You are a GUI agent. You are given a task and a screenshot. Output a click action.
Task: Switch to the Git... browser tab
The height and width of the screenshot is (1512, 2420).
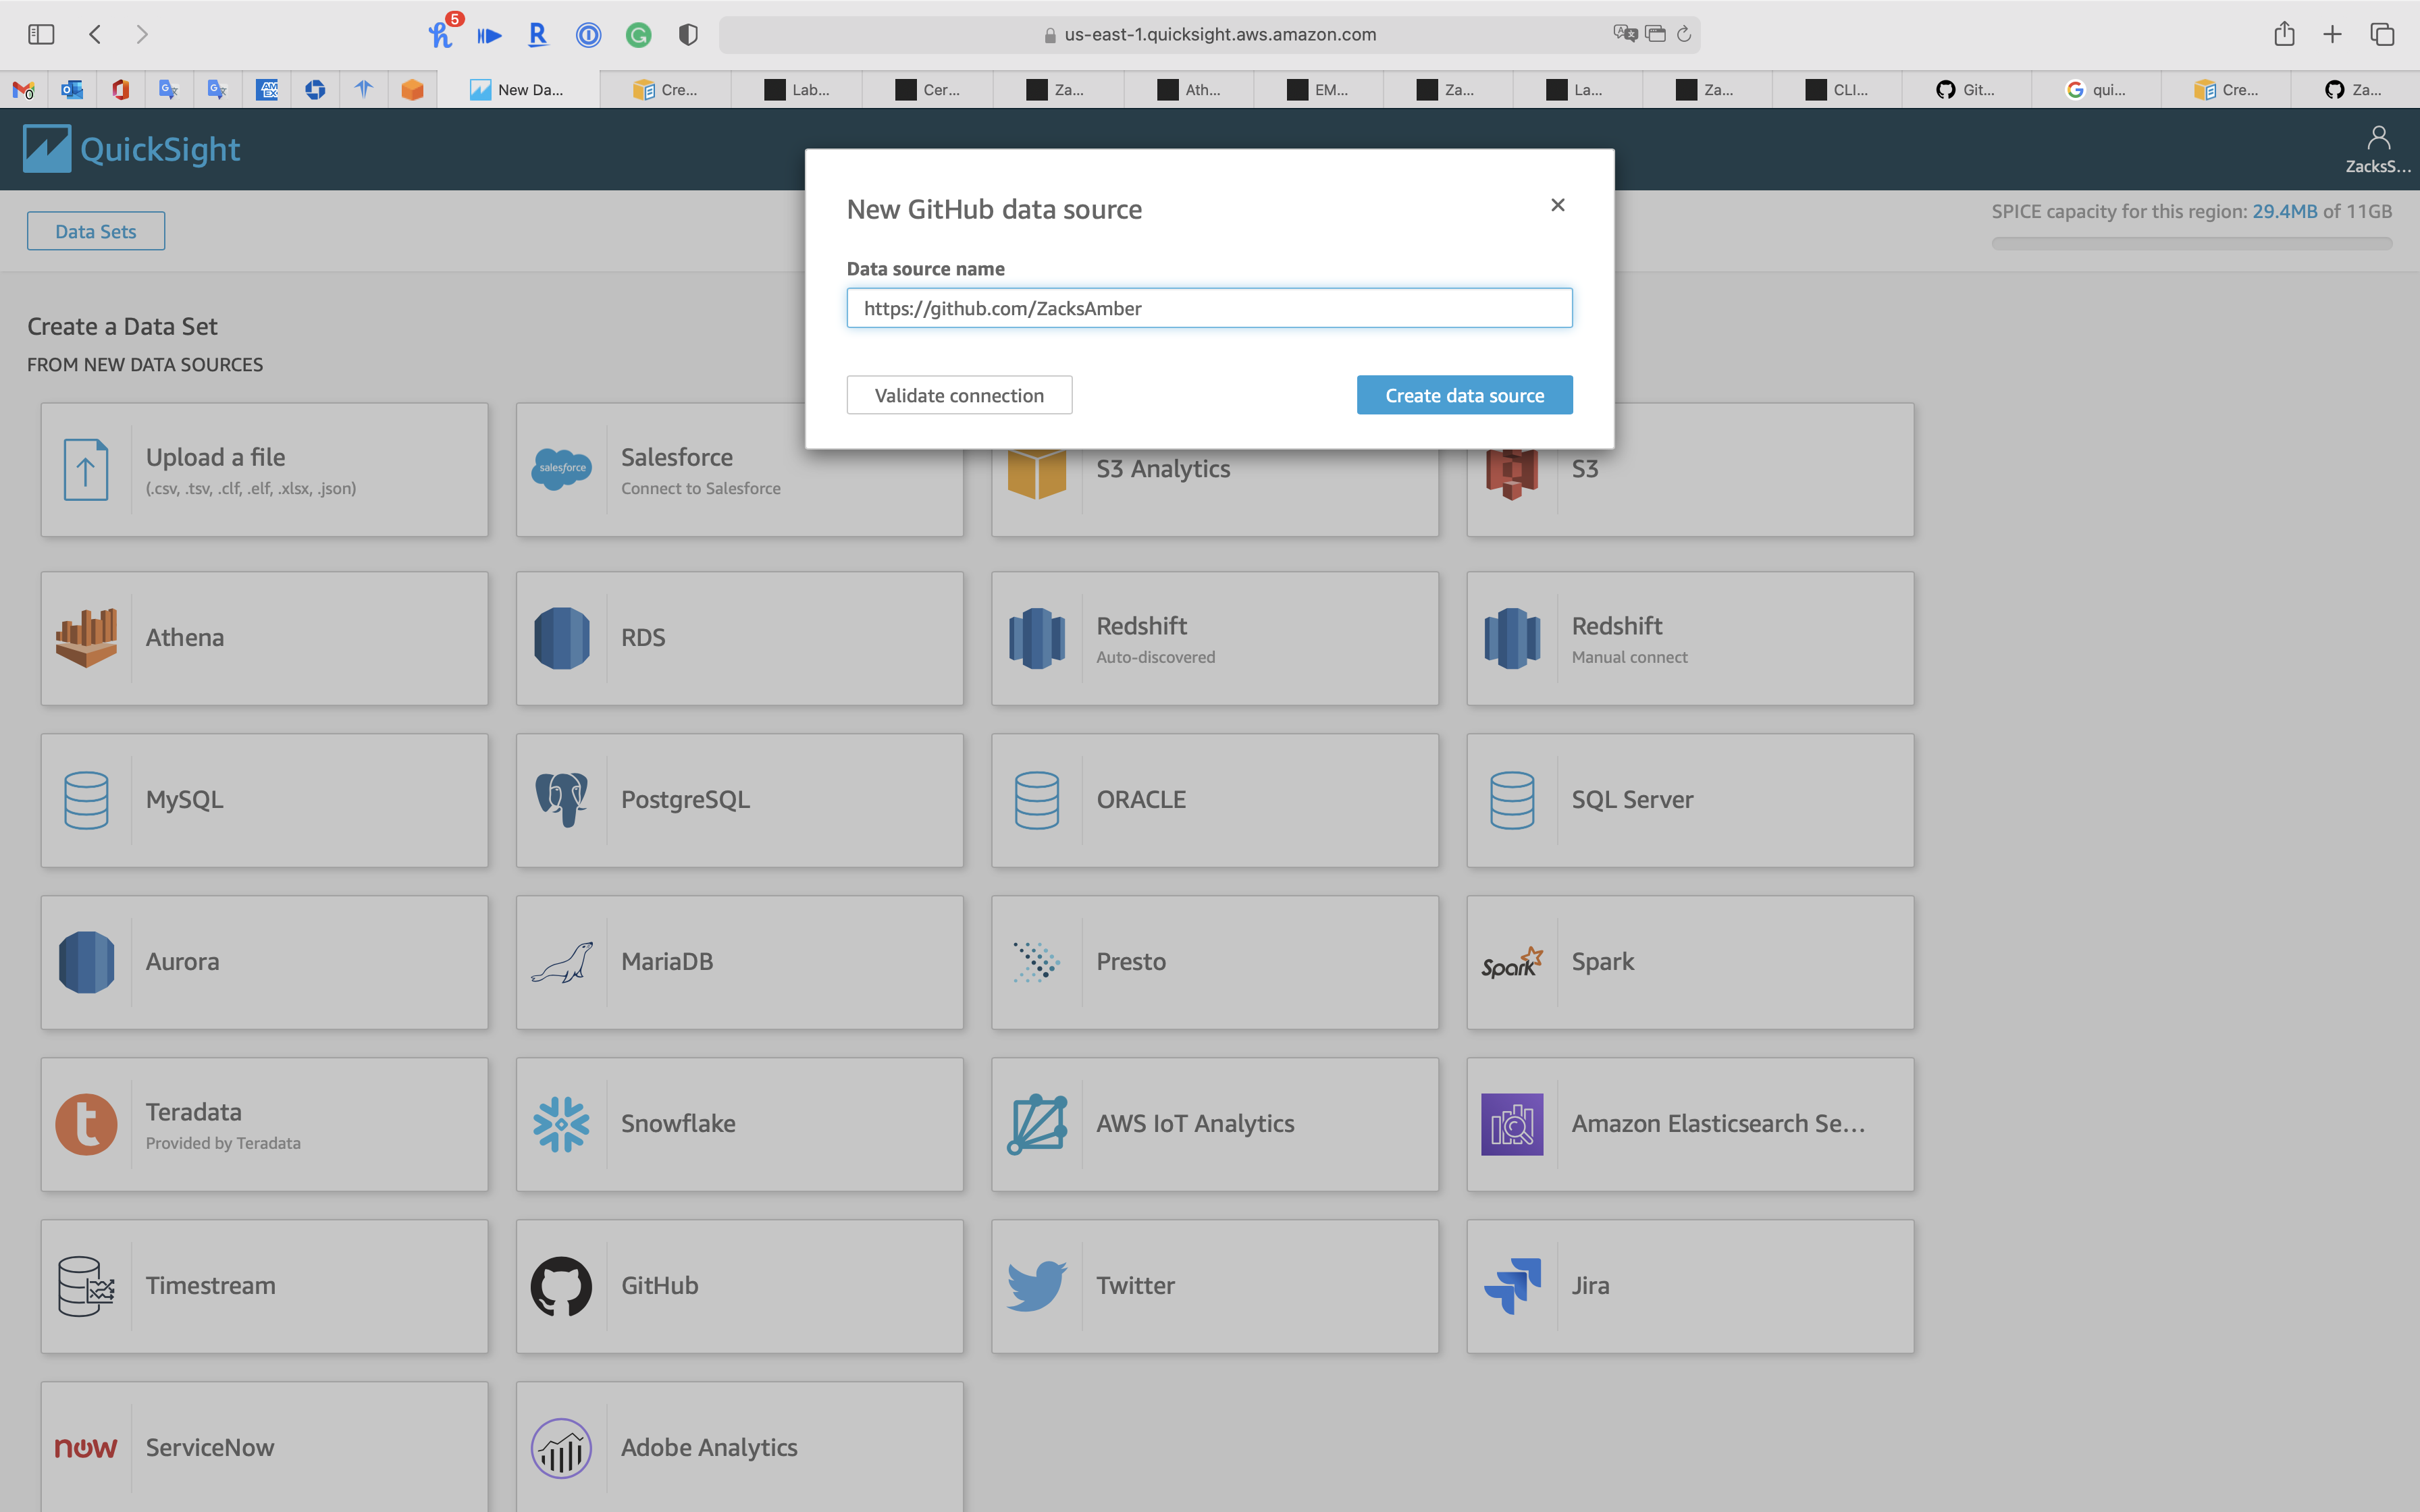click(x=1966, y=90)
